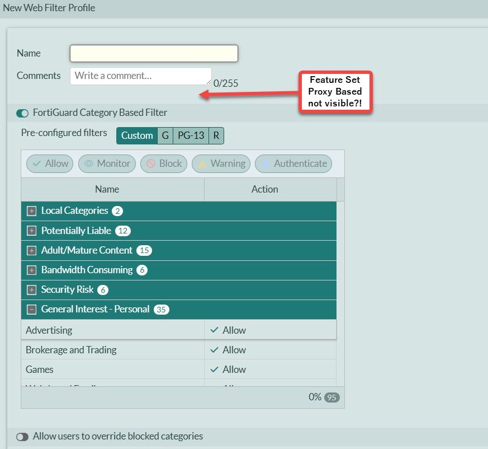Select the Custom pre-configured filter
Image resolution: width=488 pixels, height=449 pixels.
point(137,135)
